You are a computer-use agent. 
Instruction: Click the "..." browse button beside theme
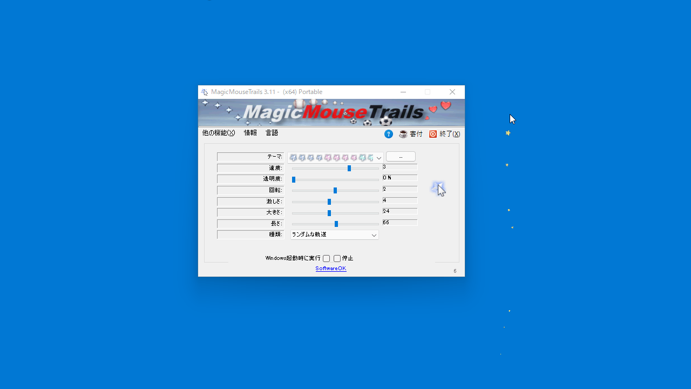pos(401,157)
